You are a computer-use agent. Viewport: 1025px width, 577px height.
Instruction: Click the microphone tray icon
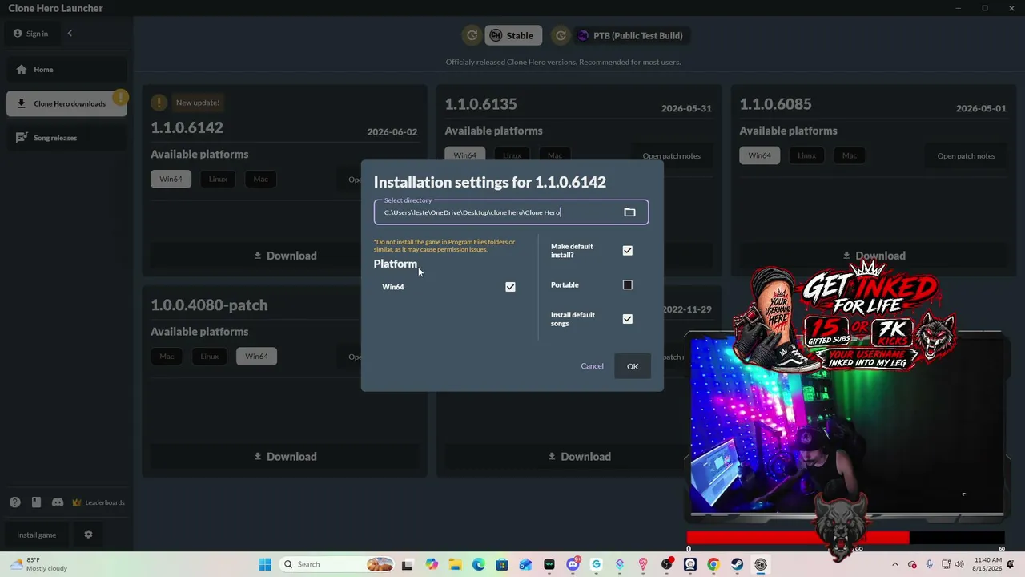click(x=930, y=564)
